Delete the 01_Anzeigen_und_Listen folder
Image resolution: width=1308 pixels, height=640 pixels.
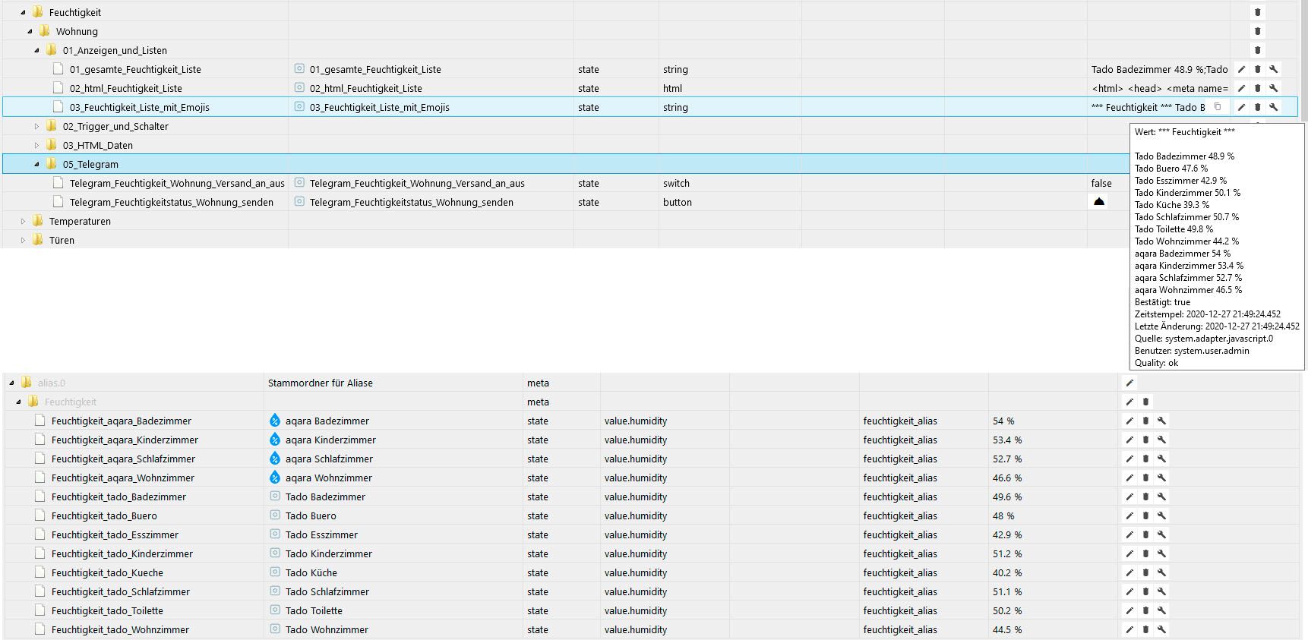[x=1257, y=50]
